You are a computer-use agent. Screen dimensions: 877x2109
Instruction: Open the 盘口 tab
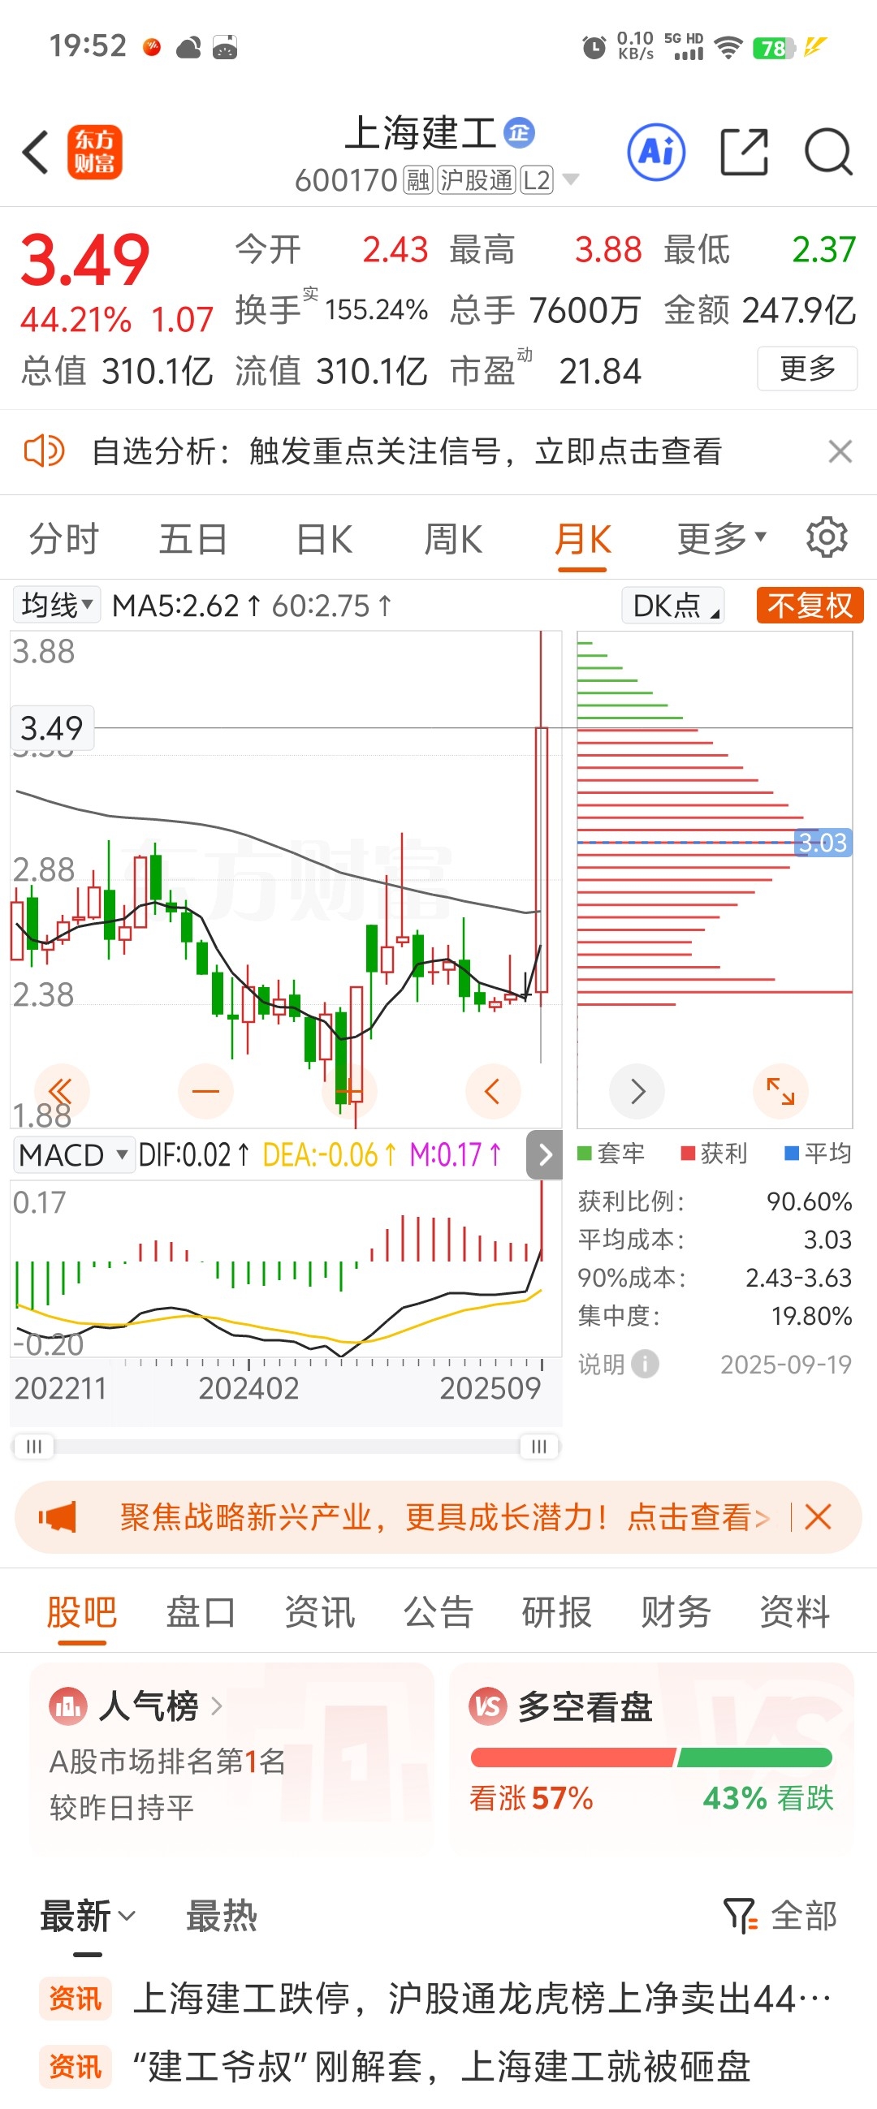tap(201, 1612)
